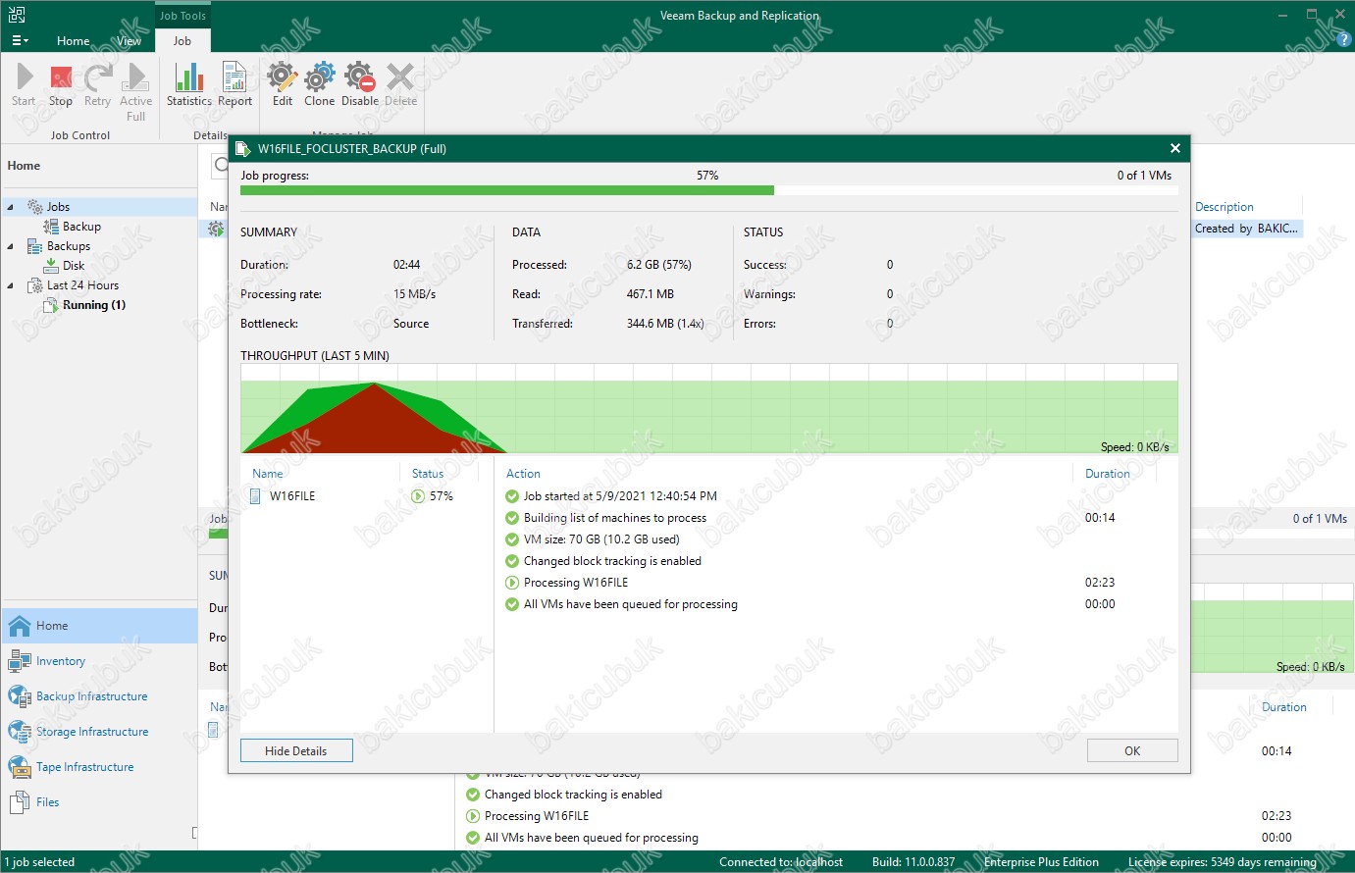
Task: Select 'Changed block tracking is enabled' in dialog
Action: tap(612, 561)
